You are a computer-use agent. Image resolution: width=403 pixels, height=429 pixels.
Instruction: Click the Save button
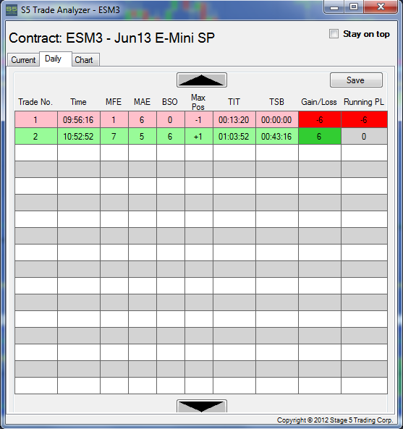click(x=356, y=80)
